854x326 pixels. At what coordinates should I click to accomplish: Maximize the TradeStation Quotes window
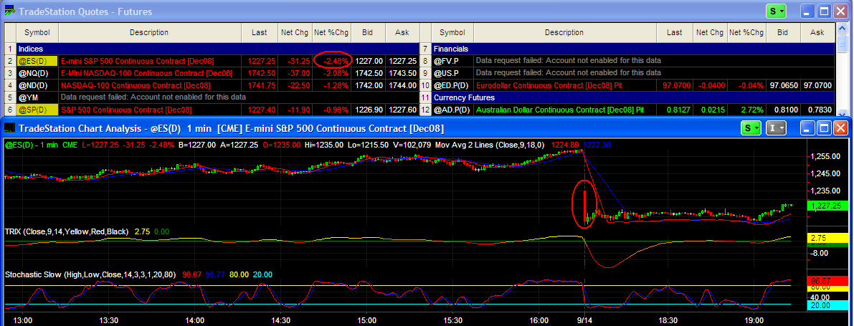point(825,11)
